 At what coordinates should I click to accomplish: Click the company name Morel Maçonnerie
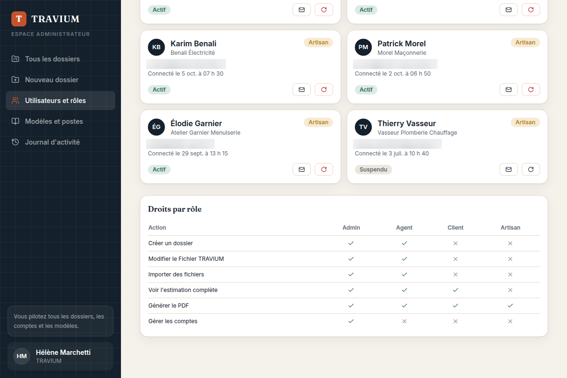[x=402, y=53]
